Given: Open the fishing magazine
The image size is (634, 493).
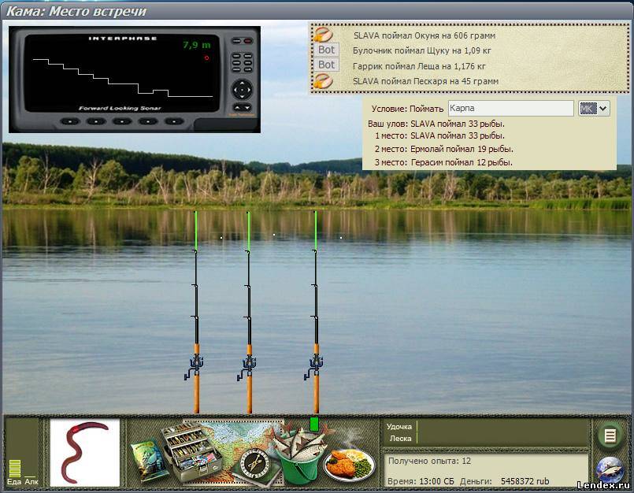Looking at the screenshot, I should (x=149, y=460).
